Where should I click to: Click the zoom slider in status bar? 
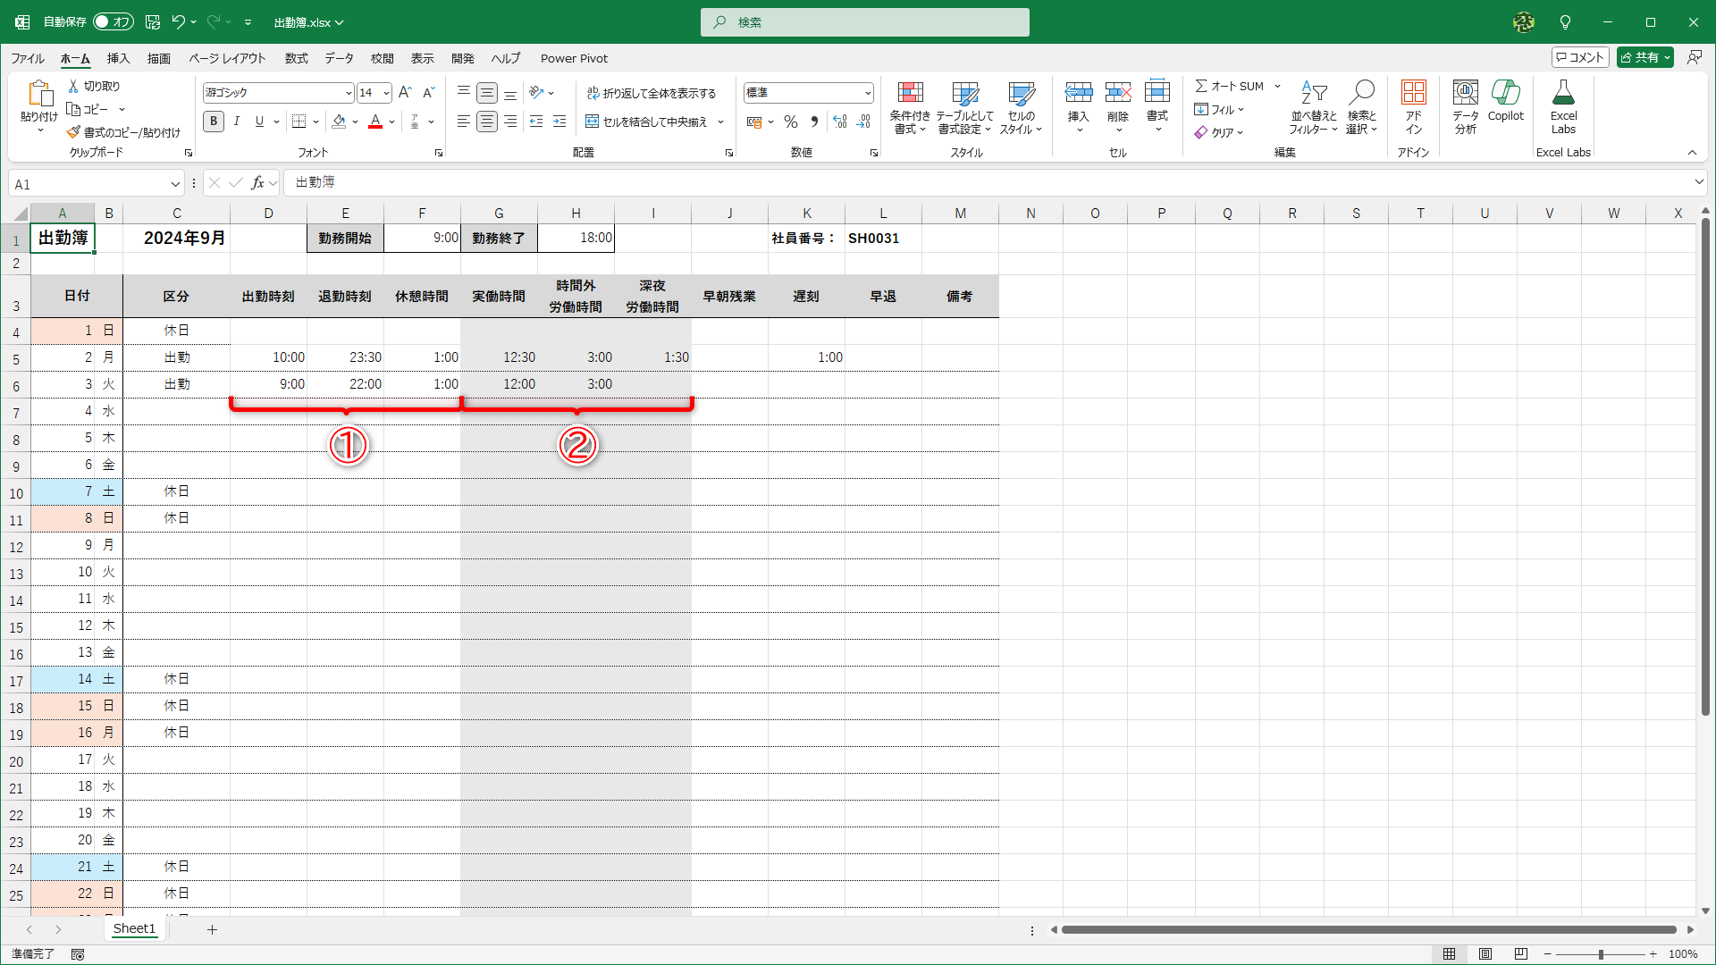(1601, 954)
